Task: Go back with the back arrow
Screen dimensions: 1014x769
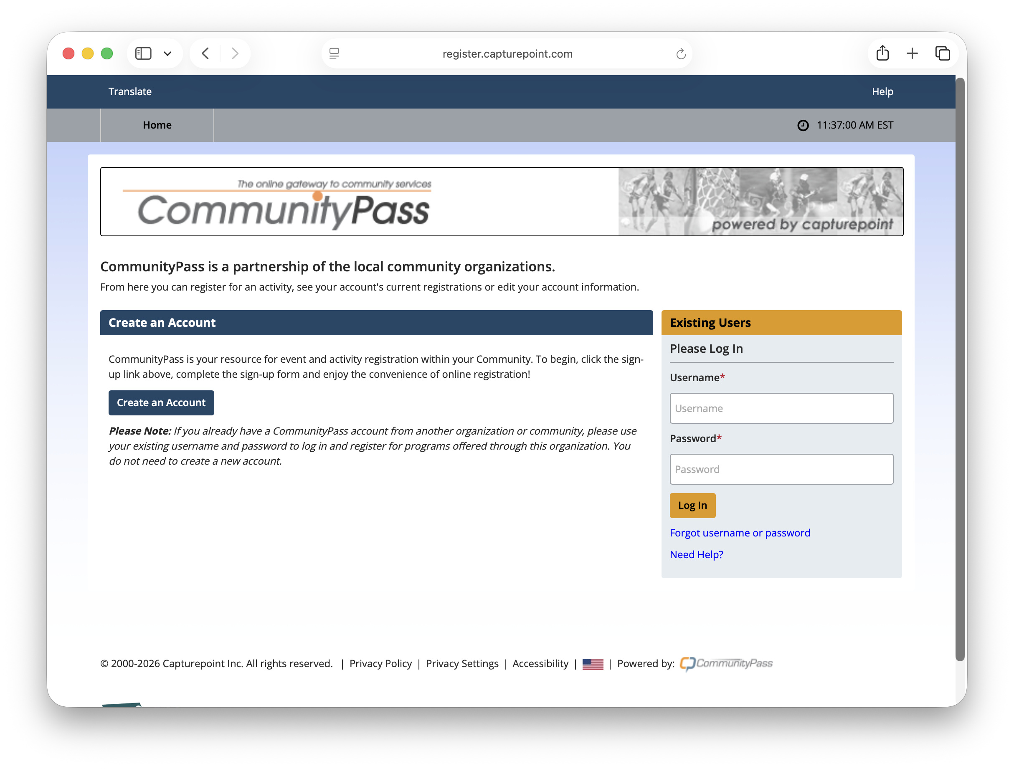Action: click(x=205, y=53)
